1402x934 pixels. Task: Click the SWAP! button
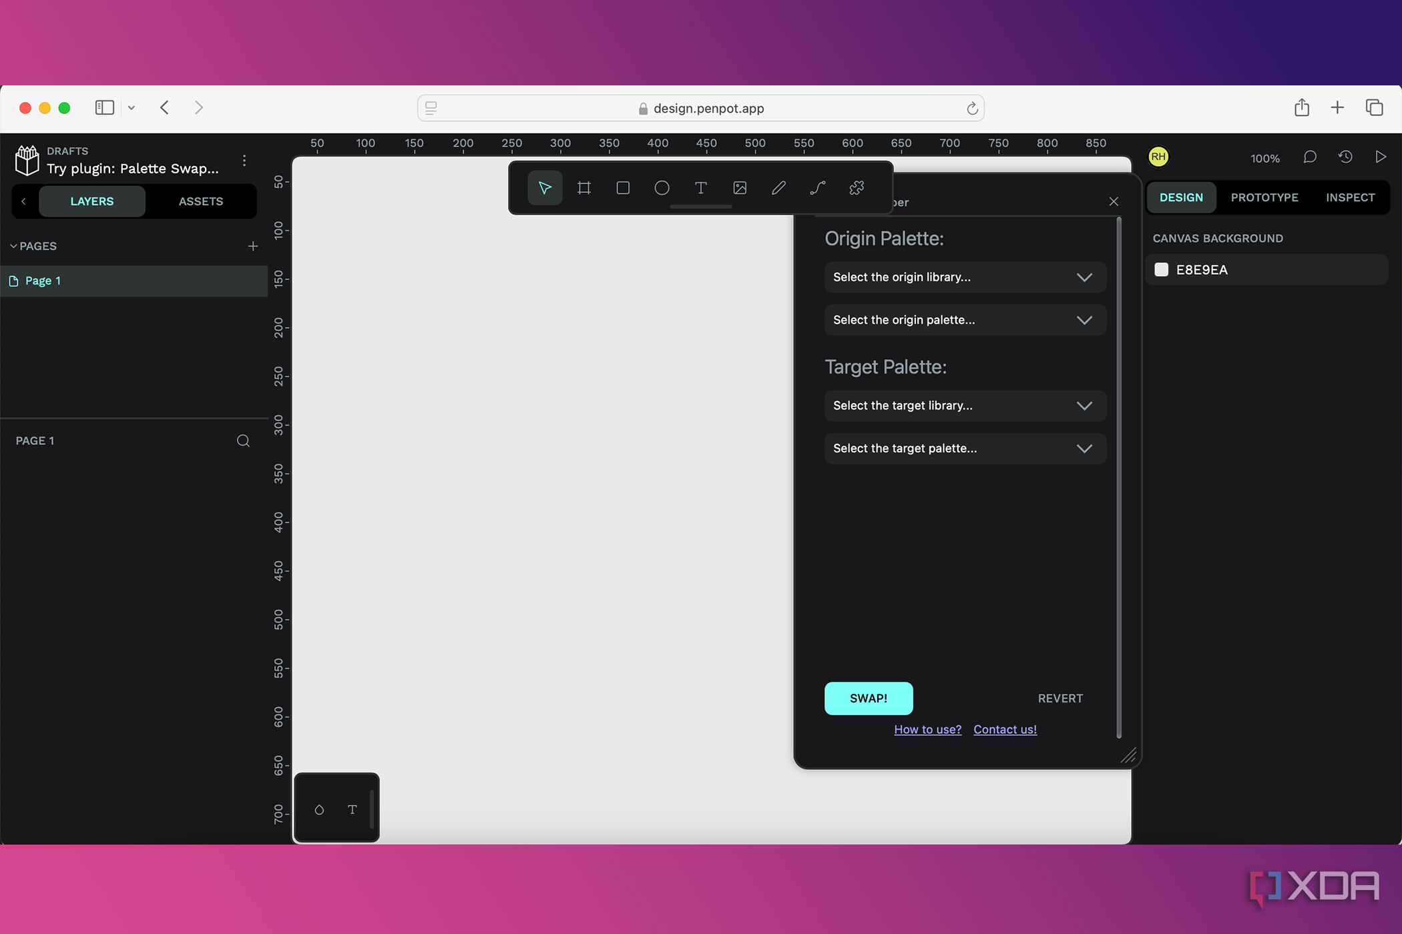869,698
